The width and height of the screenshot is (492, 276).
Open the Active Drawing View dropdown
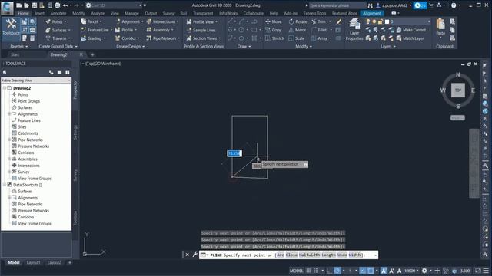click(36, 80)
